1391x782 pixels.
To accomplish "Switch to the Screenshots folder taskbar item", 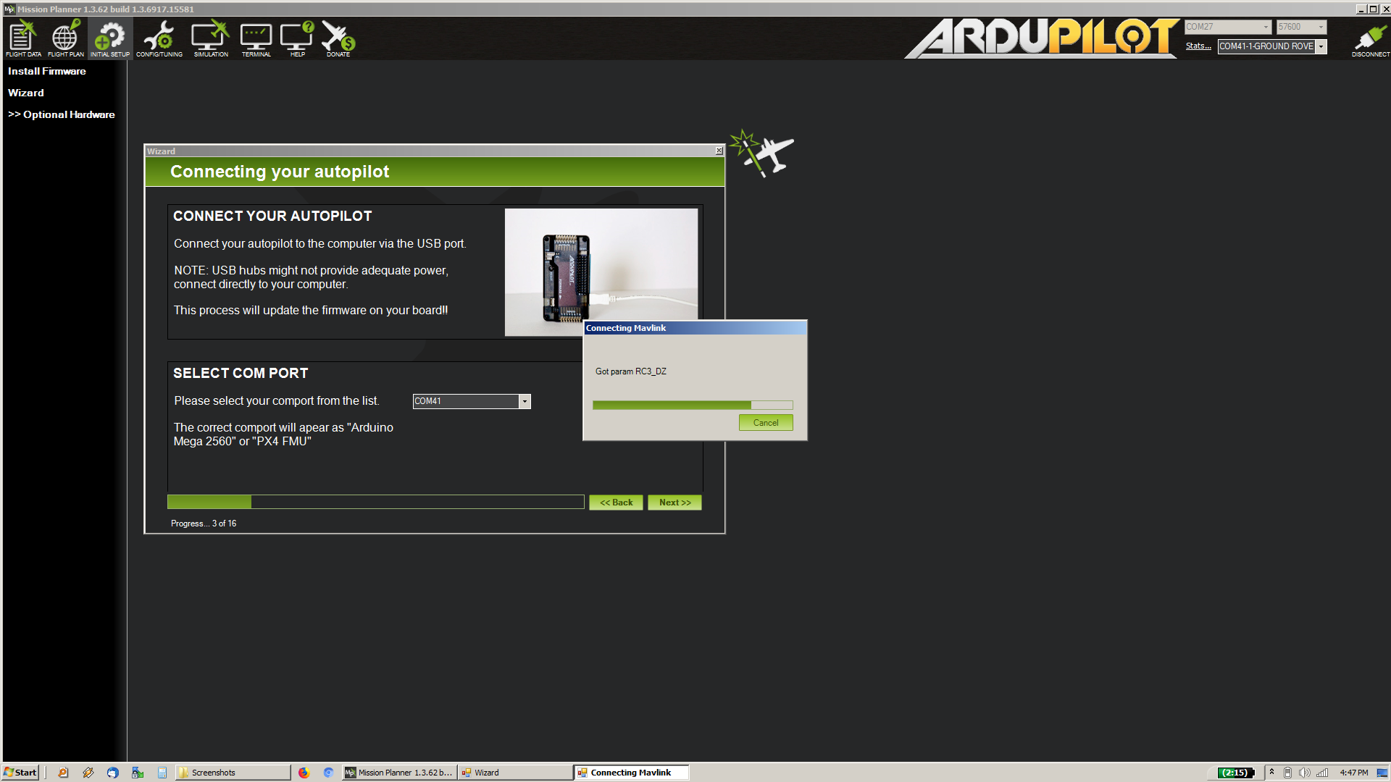I will (233, 773).
